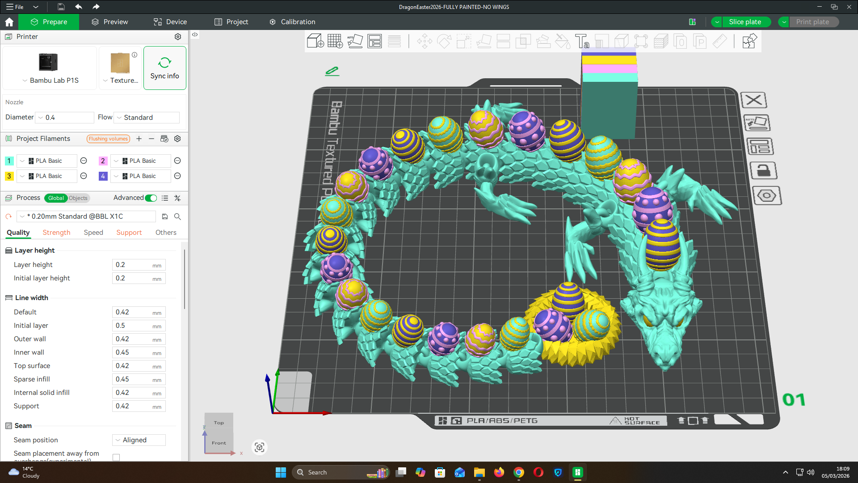Toggle the Advanced settings switch

pos(151,198)
